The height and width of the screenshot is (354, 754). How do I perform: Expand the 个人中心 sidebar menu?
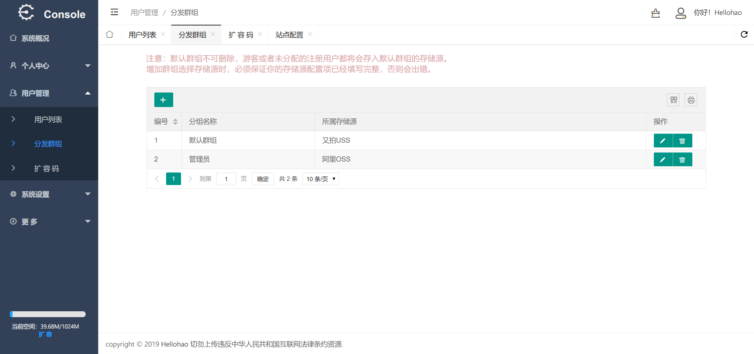pyautogui.click(x=49, y=66)
